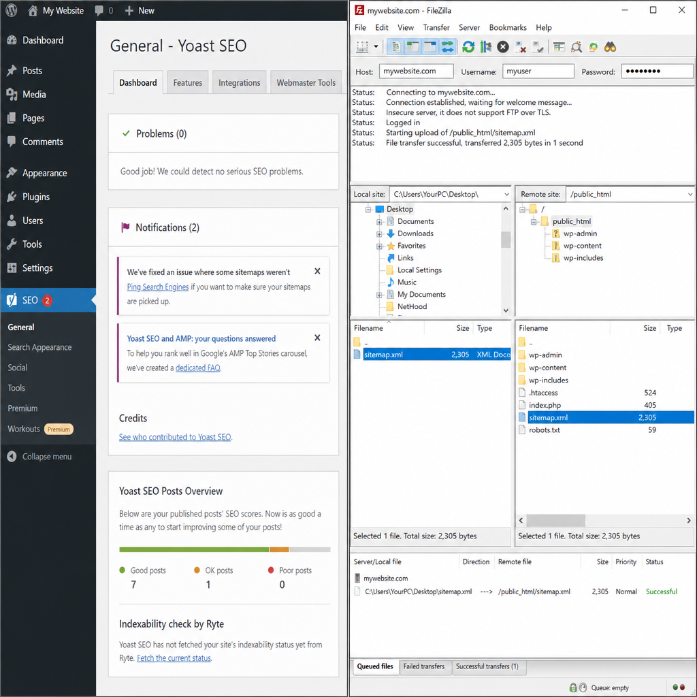Click the Username input field
The height and width of the screenshot is (697, 697).
click(538, 71)
